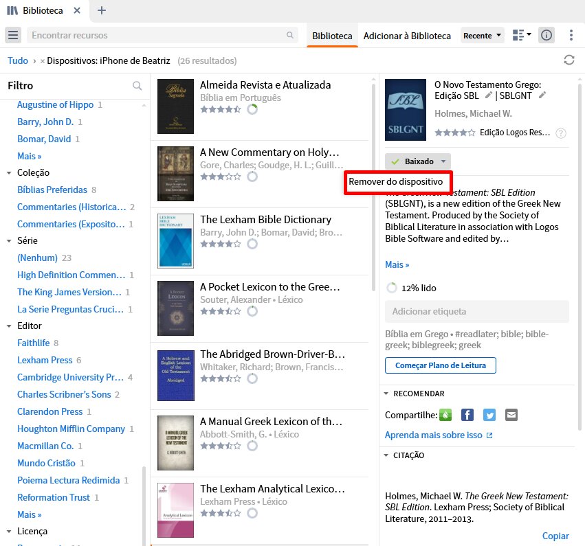Filter by Lexham Press publisher
The height and width of the screenshot is (546, 585).
click(x=45, y=360)
